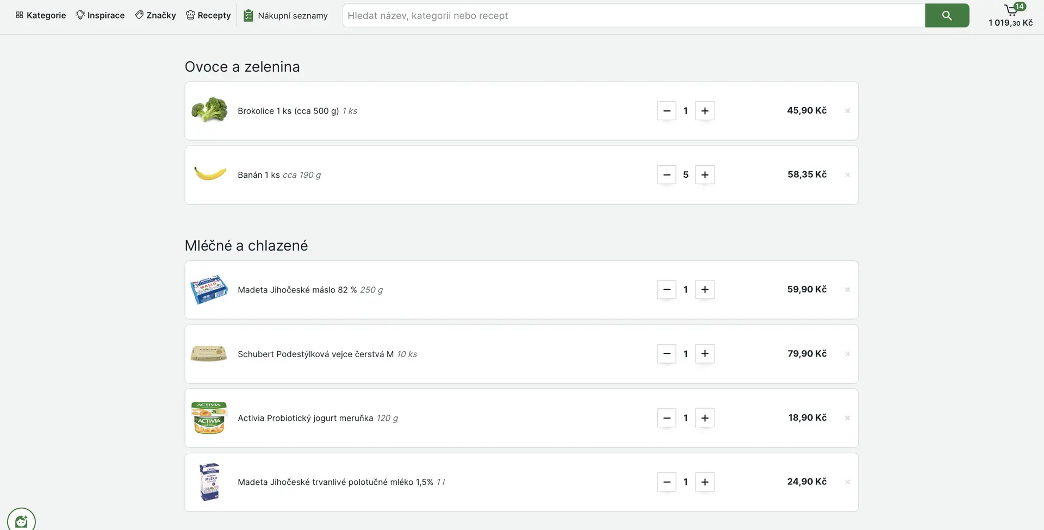This screenshot has height=530, width=1044.
Task: Open the Brokolice product image
Action: [x=209, y=110]
